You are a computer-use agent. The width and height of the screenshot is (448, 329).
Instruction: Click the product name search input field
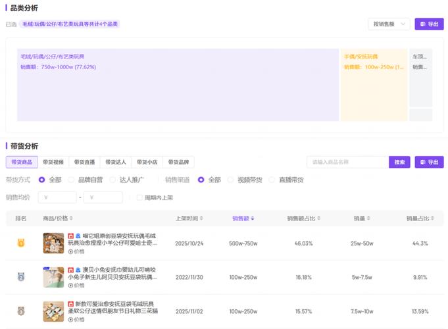pyautogui.click(x=347, y=162)
